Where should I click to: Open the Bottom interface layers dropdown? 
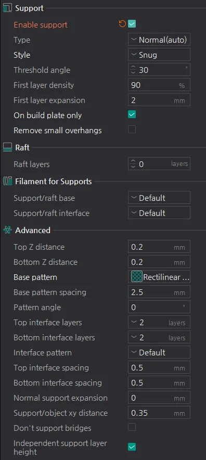pyautogui.click(x=159, y=337)
